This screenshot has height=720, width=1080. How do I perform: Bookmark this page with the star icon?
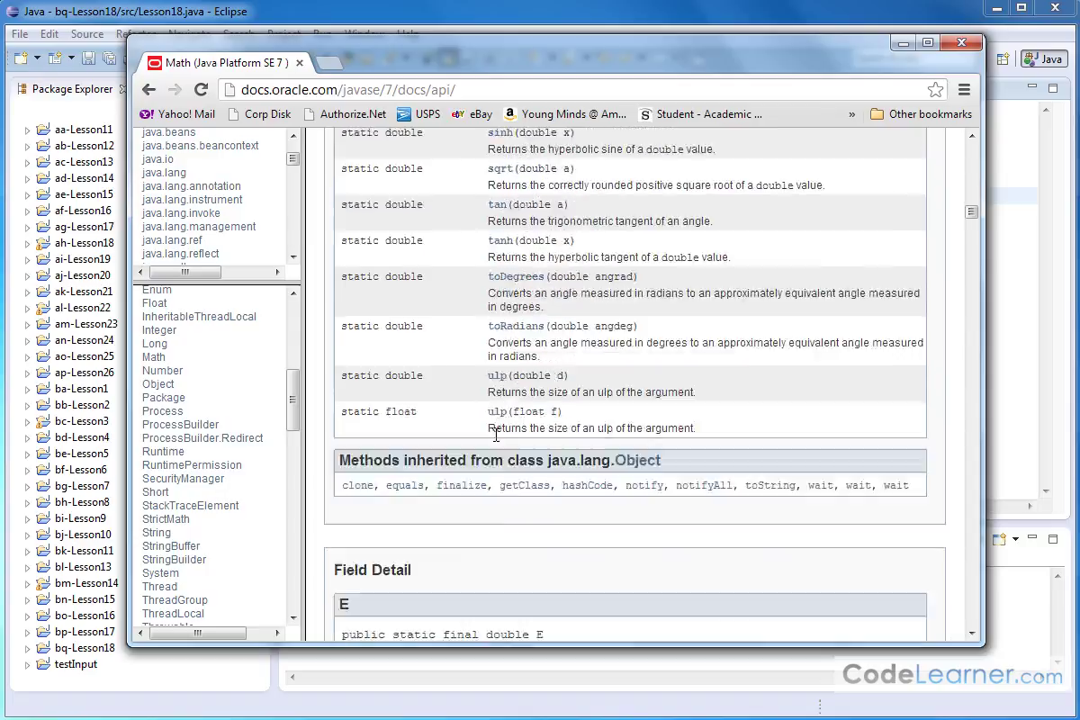[x=936, y=90]
